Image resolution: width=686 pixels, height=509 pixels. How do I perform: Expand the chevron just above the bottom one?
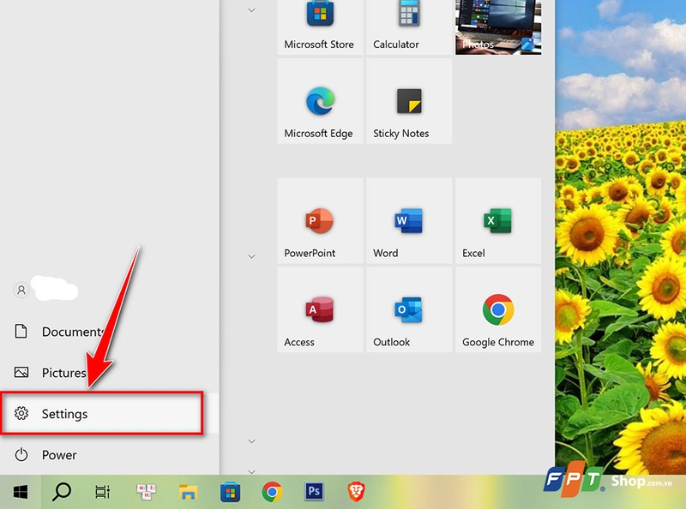point(251,441)
